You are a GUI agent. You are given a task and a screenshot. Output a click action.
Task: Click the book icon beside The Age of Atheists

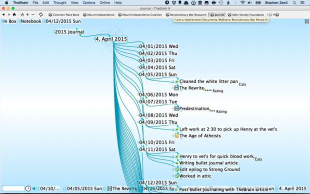click(176, 135)
